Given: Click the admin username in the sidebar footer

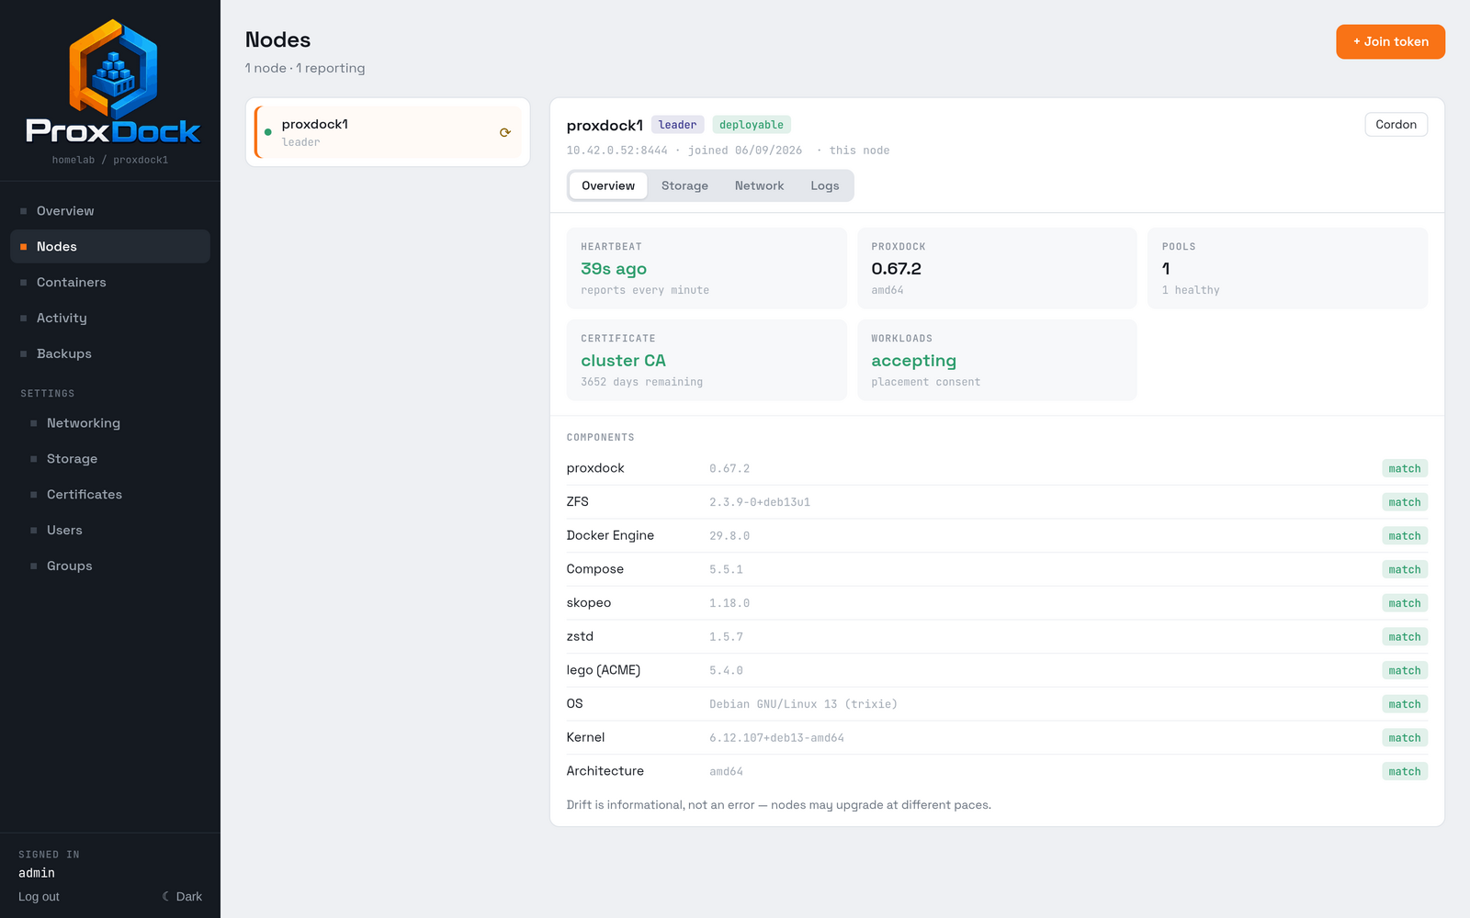Looking at the screenshot, I should coord(37,873).
